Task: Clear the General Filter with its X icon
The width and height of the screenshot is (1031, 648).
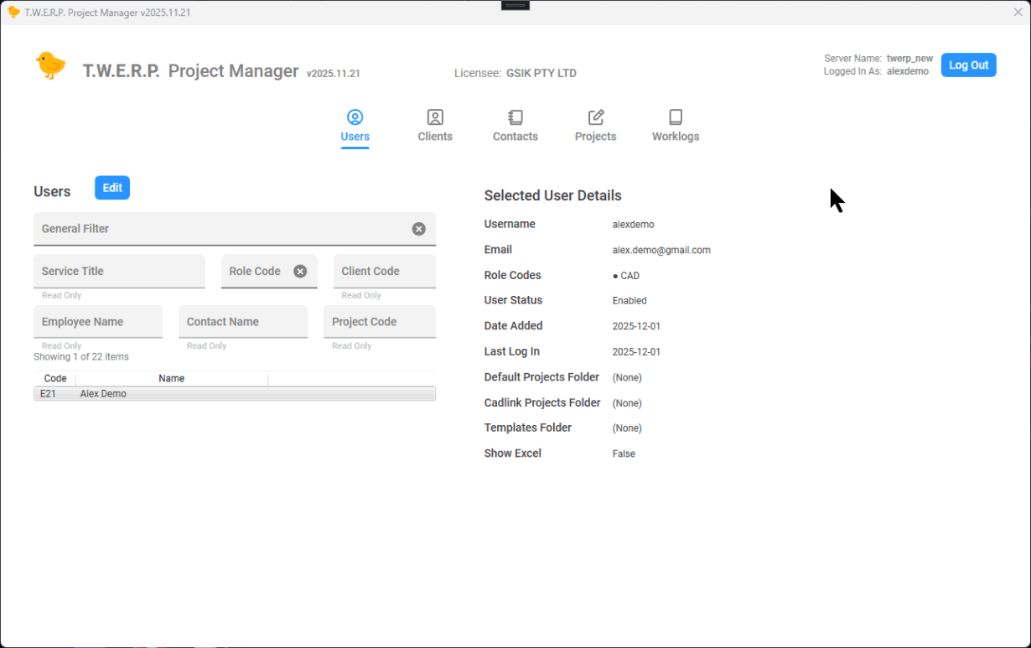Action: click(418, 229)
